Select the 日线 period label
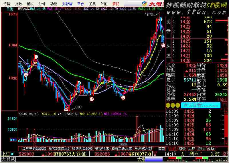Image resolution: width=229 pixels, height=163 pixels. [x=10, y=9]
